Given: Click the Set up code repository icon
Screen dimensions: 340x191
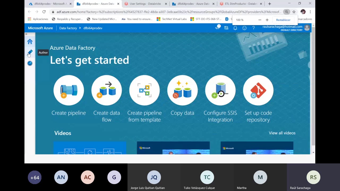Looking at the screenshot, I should 258,90.
